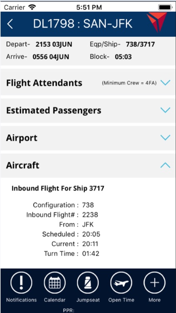176x313 pixels.
Task: Tap the Delta logo in header
Action: [x=157, y=22]
